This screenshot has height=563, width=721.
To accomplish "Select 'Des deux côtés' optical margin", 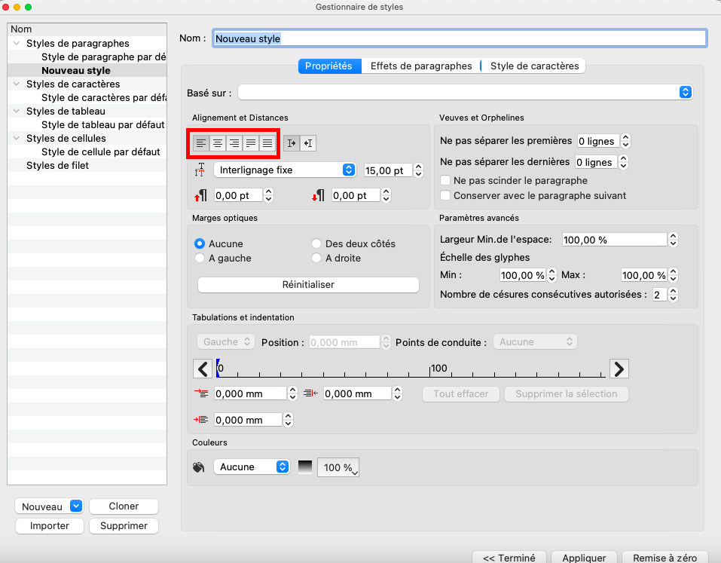I will click(317, 244).
